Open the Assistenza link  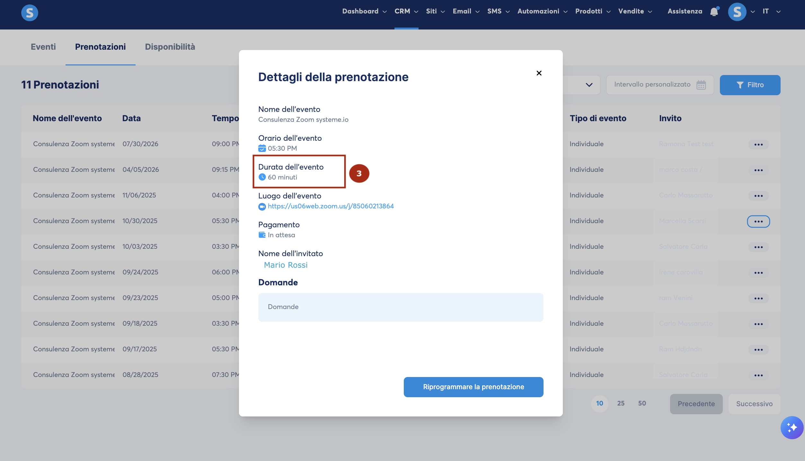[x=685, y=11]
